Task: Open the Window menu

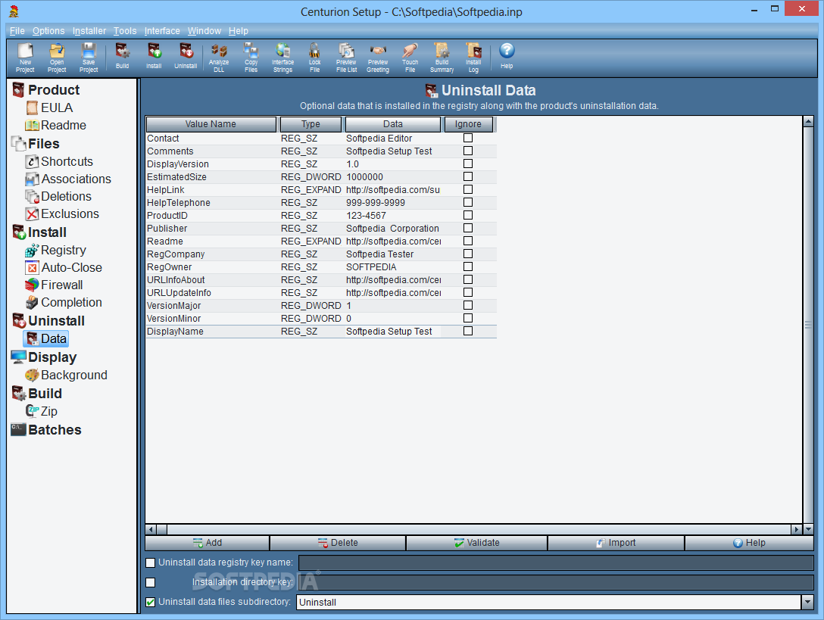Action: pyautogui.click(x=204, y=31)
